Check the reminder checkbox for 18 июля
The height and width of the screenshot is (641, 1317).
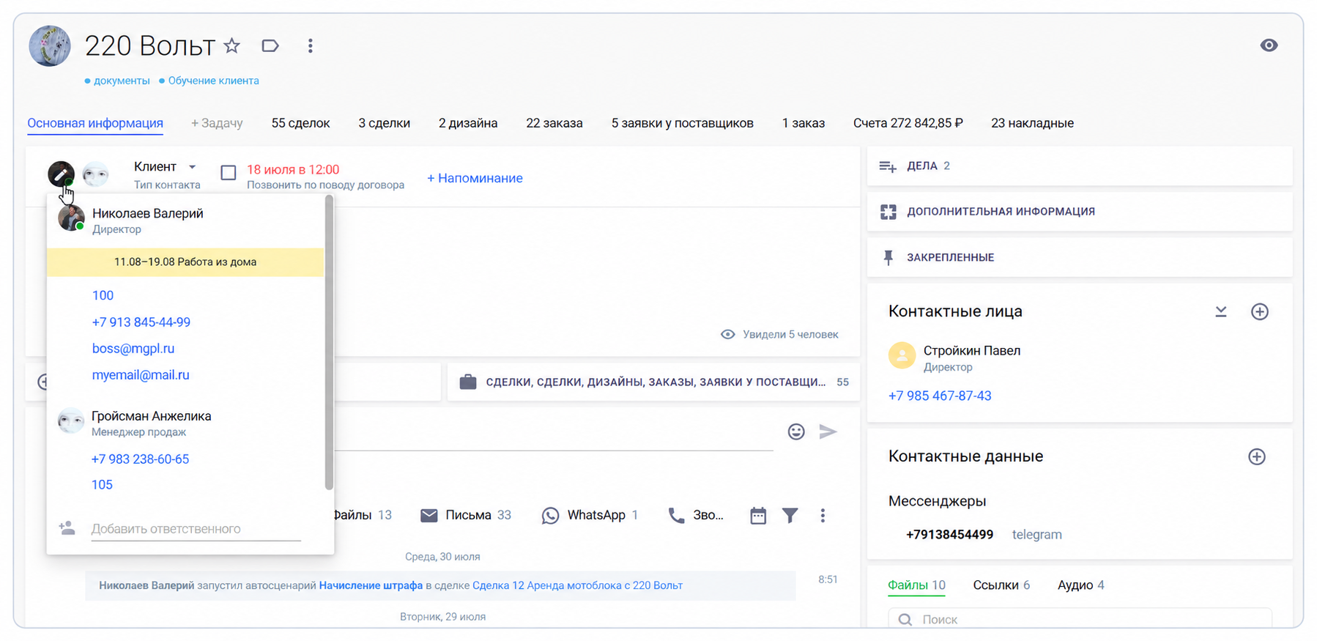point(229,172)
